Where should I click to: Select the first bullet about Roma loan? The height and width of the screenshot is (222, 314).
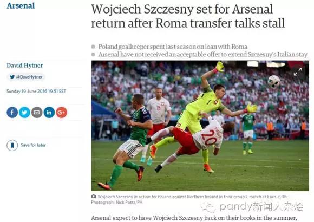coord(173,47)
